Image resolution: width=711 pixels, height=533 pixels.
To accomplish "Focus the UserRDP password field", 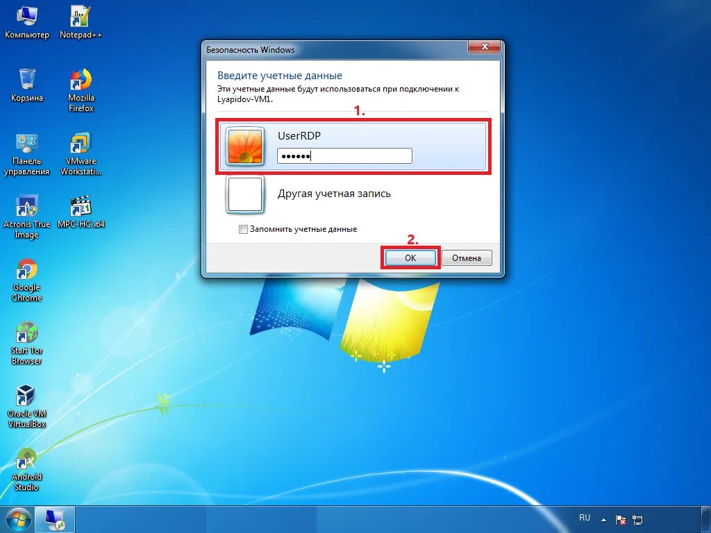I will point(344,156).
